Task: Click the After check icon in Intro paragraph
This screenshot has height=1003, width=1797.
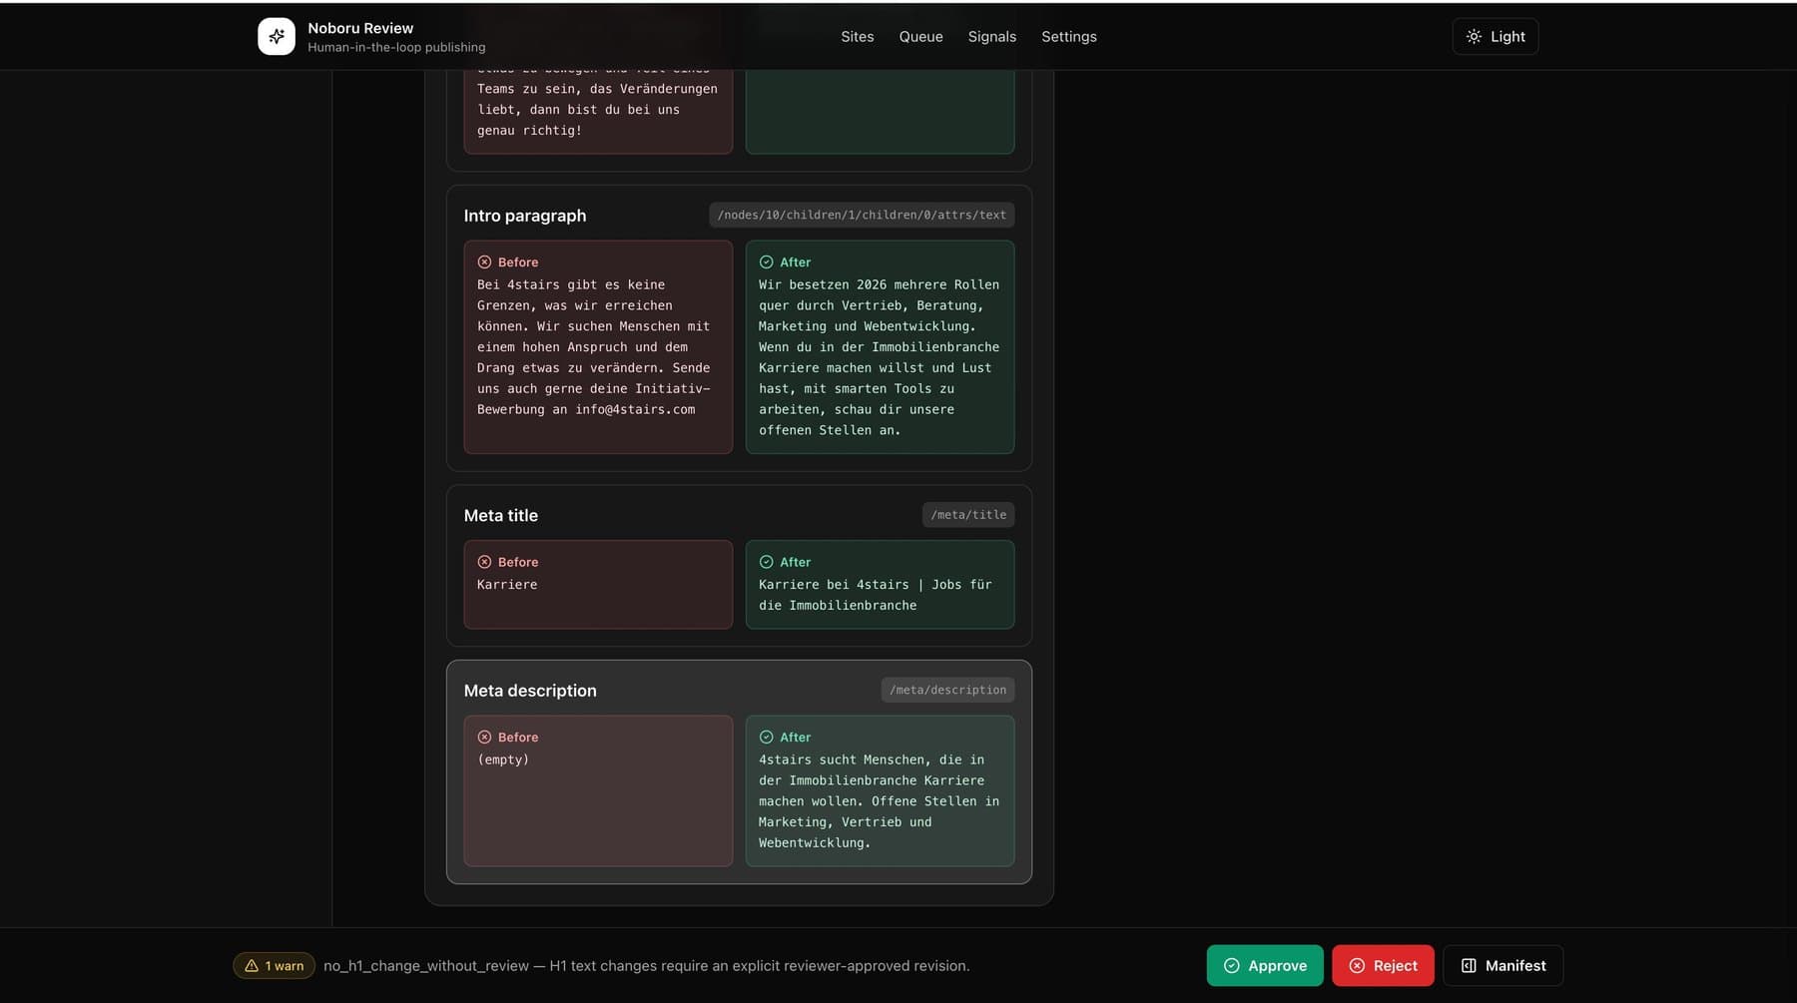Action: pos(766,262)
